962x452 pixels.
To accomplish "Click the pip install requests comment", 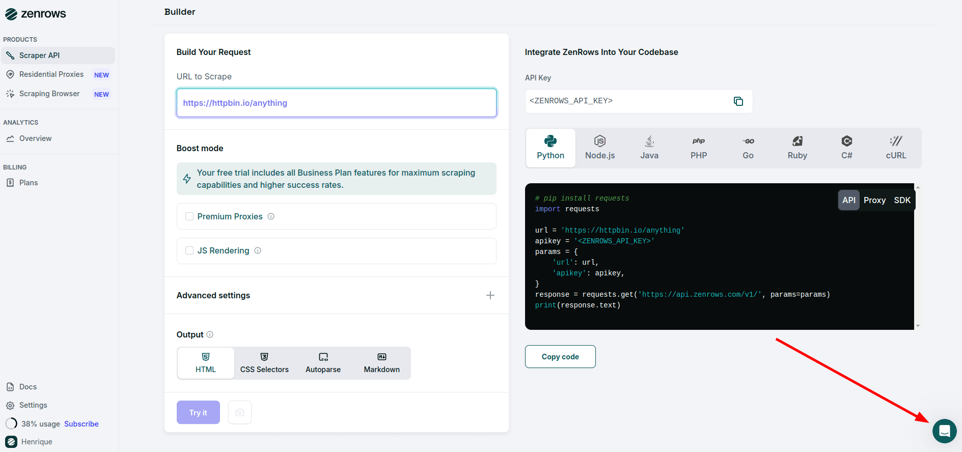I will [582, 198].
